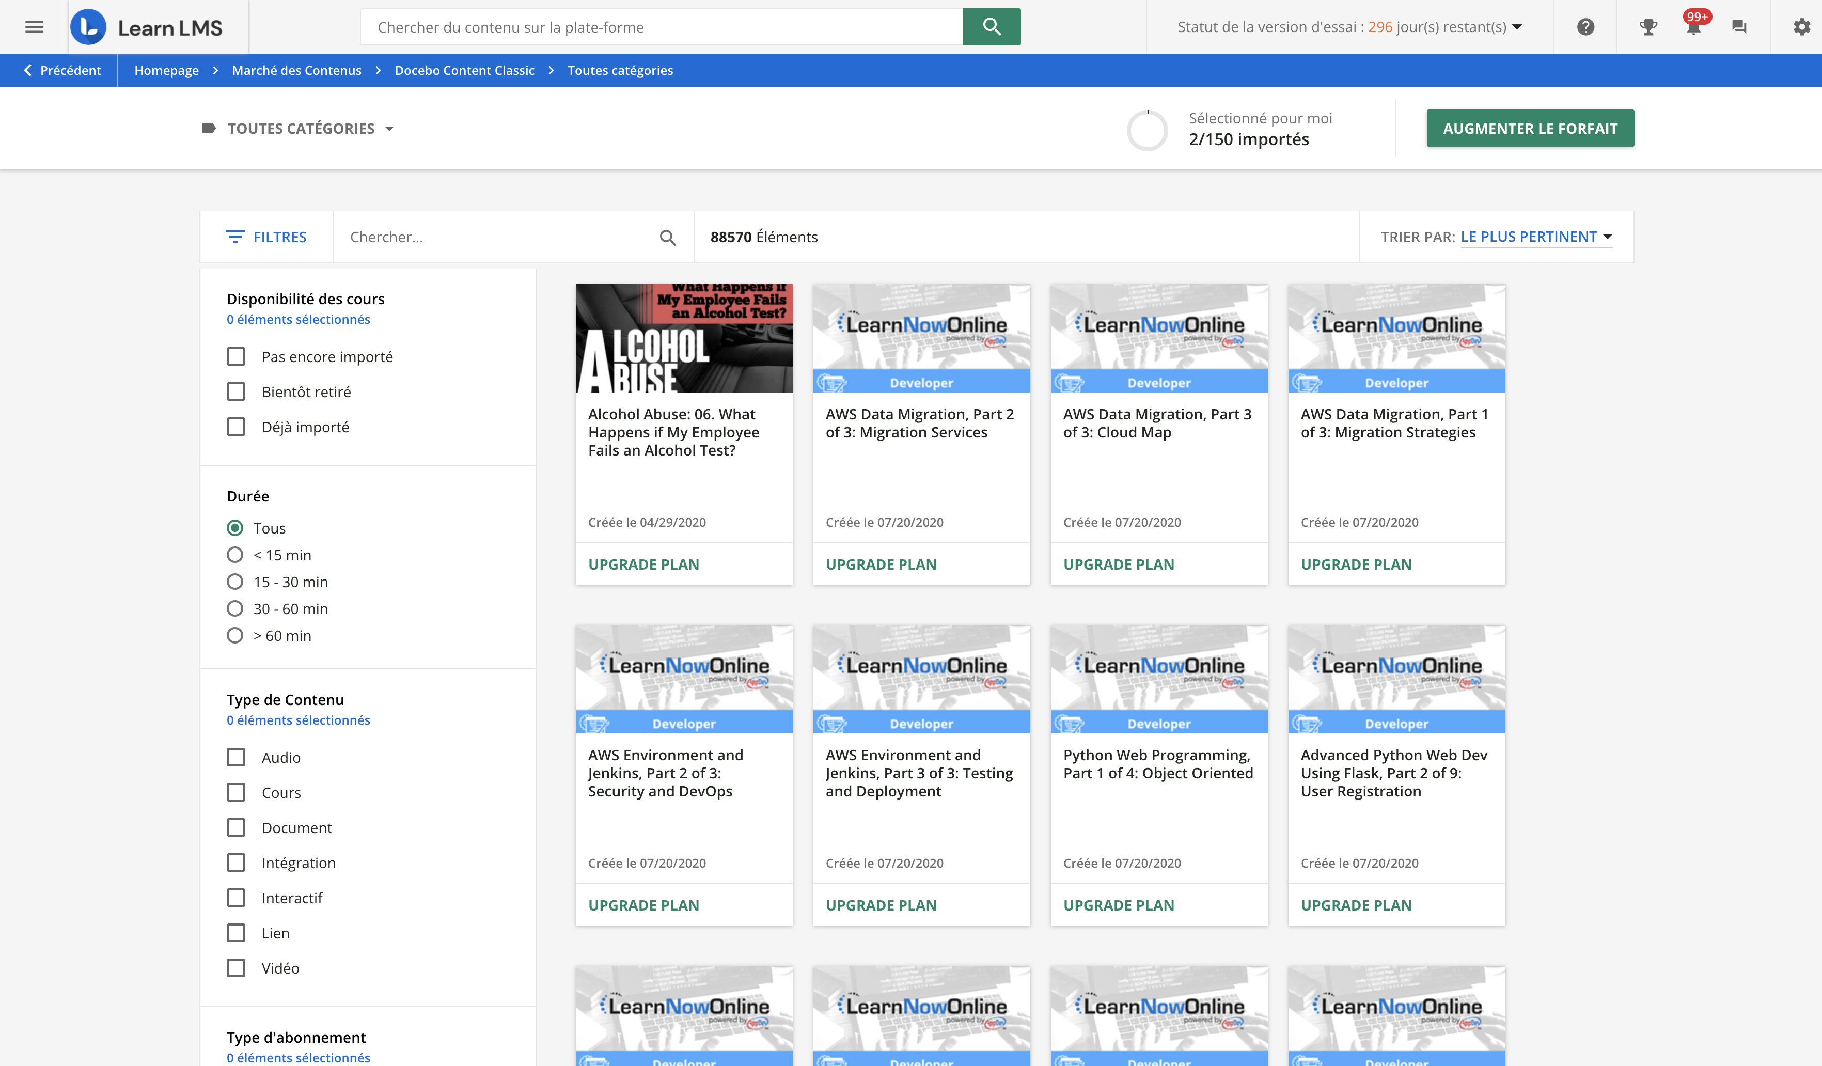Click the Toutes catégories breadcrumb
This screenshot has height=1066, width=1822.
tap(620, 70)
